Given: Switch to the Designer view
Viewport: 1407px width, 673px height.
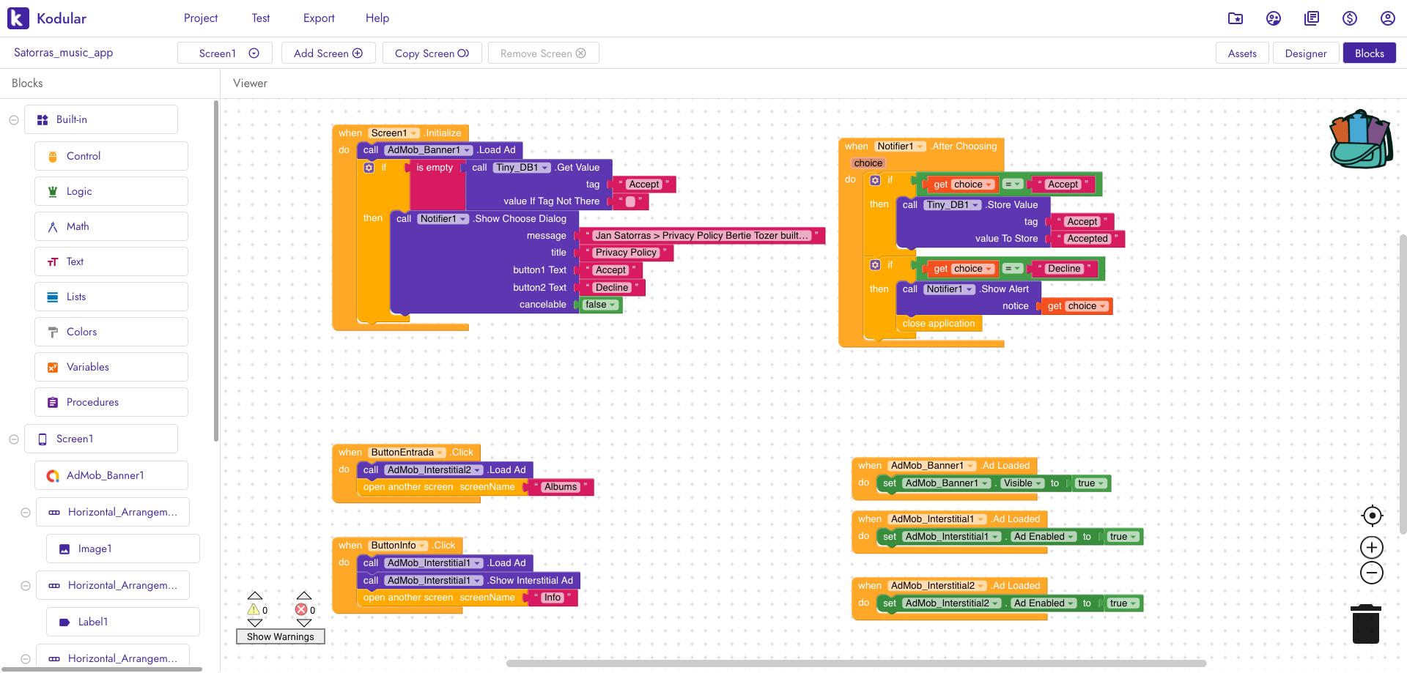Looking at the screenshot, I should point(1306,53).
